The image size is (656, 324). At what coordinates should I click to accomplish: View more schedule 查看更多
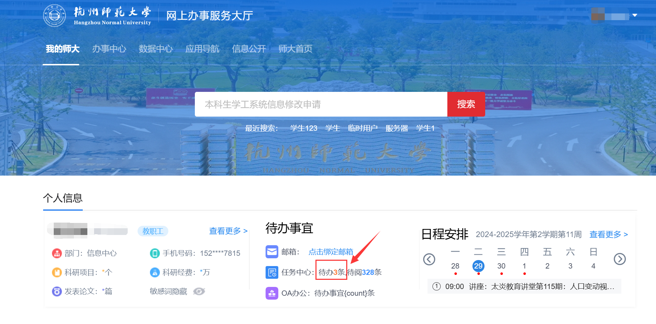click(609, 235)
